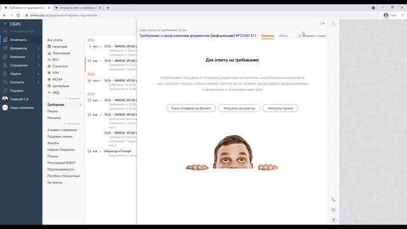Open the Контакты section icon
Viewport: 407px width, 229px height.
pos(5,82)
